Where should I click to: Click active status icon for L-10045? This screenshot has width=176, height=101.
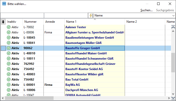[x=9, y=37]
